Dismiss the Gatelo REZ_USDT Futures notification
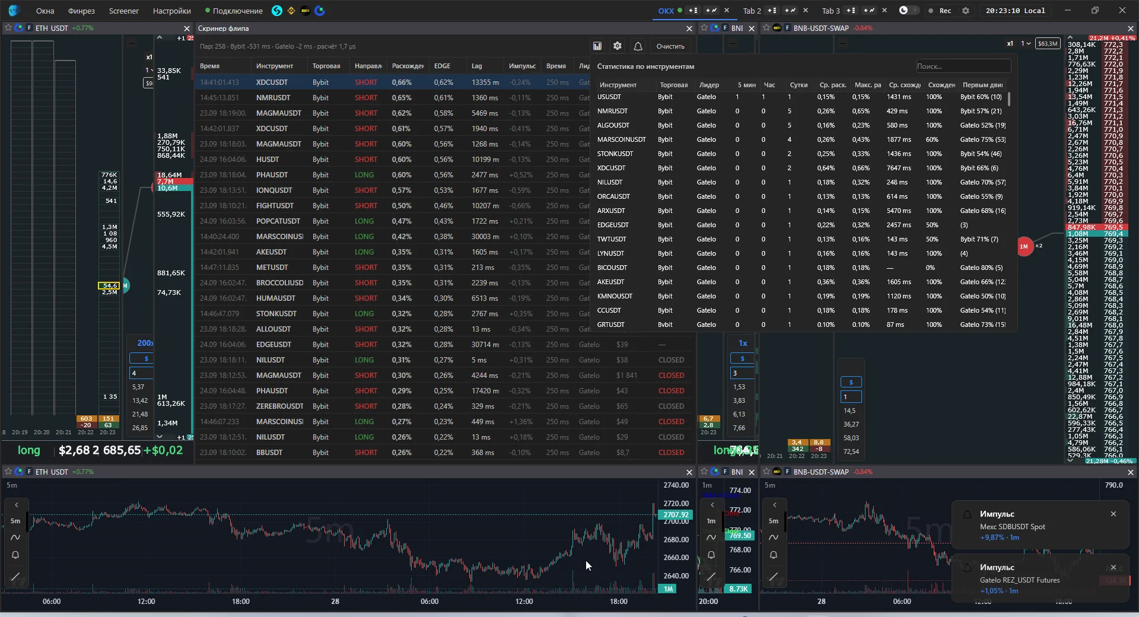Screen dimensions: 1139x617 pos(1113,567)
